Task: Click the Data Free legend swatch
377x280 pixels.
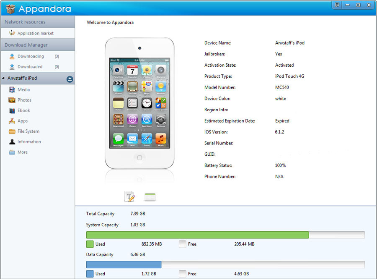Action: (x=183, y=274)
